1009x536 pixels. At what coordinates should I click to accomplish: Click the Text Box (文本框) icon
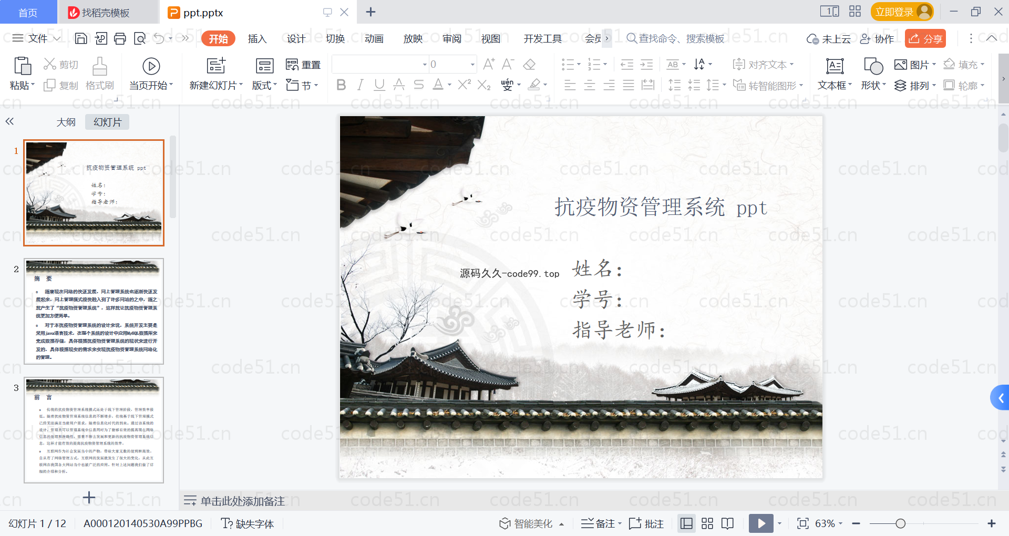(x=835, y=66)
